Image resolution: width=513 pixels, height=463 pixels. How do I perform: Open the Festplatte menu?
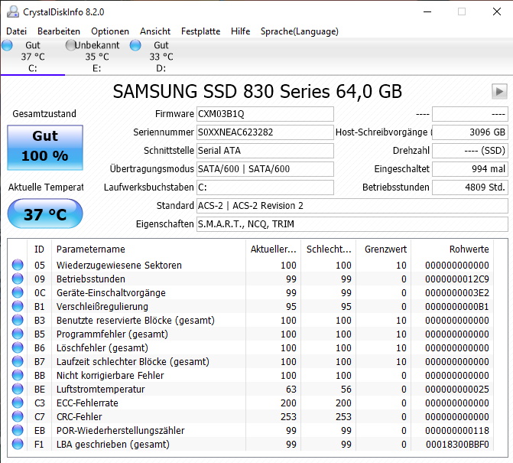[200, 31]
